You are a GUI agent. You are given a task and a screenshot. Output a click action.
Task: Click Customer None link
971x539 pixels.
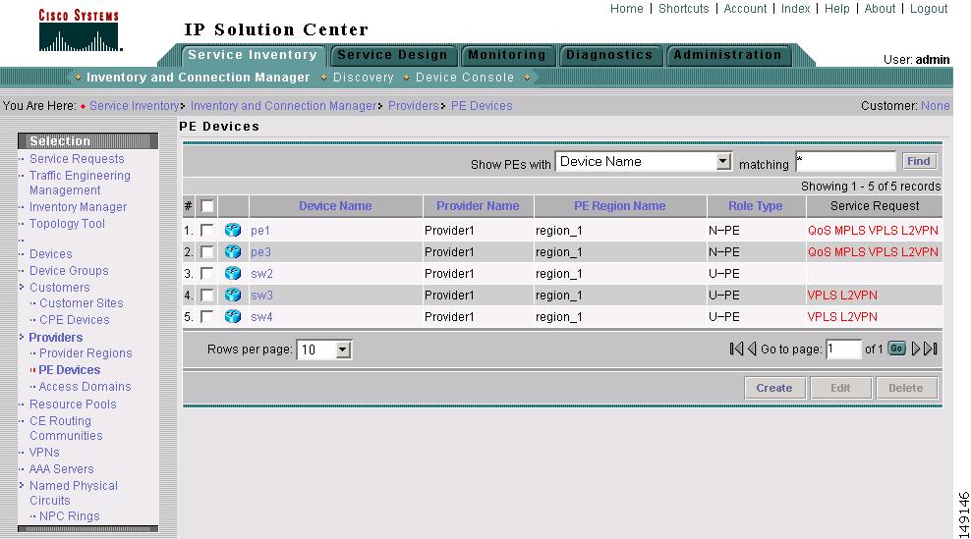(935, 106)
